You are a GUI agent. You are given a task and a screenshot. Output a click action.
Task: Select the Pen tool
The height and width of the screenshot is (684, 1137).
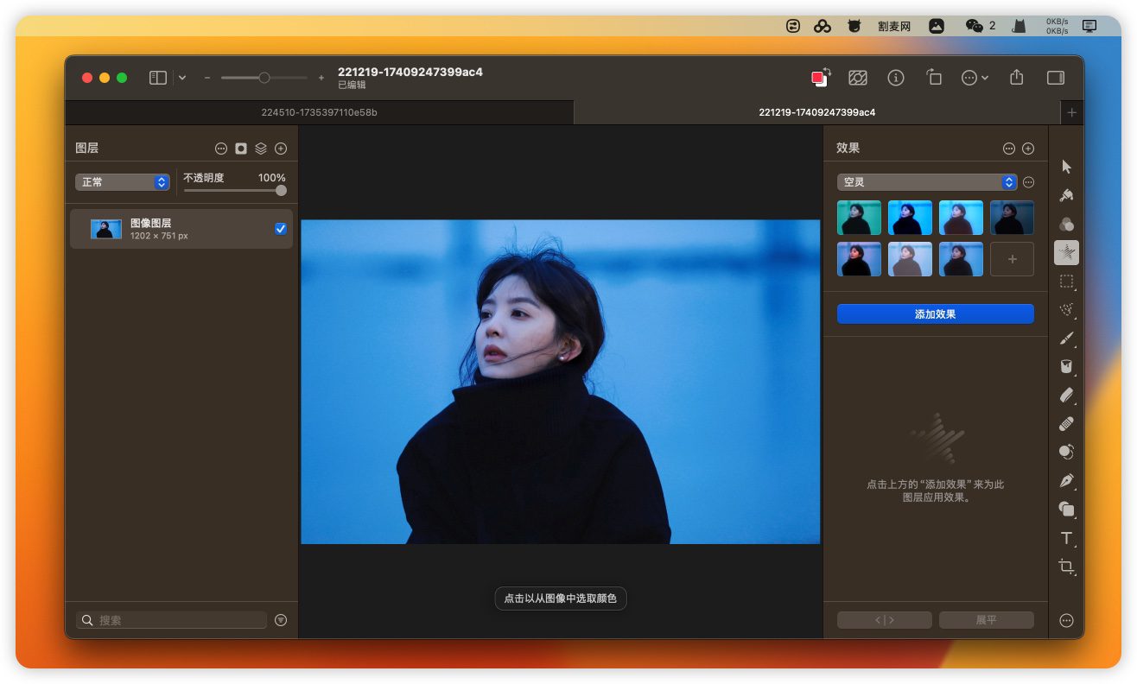pyautogui.click(x=1066, y=480)
